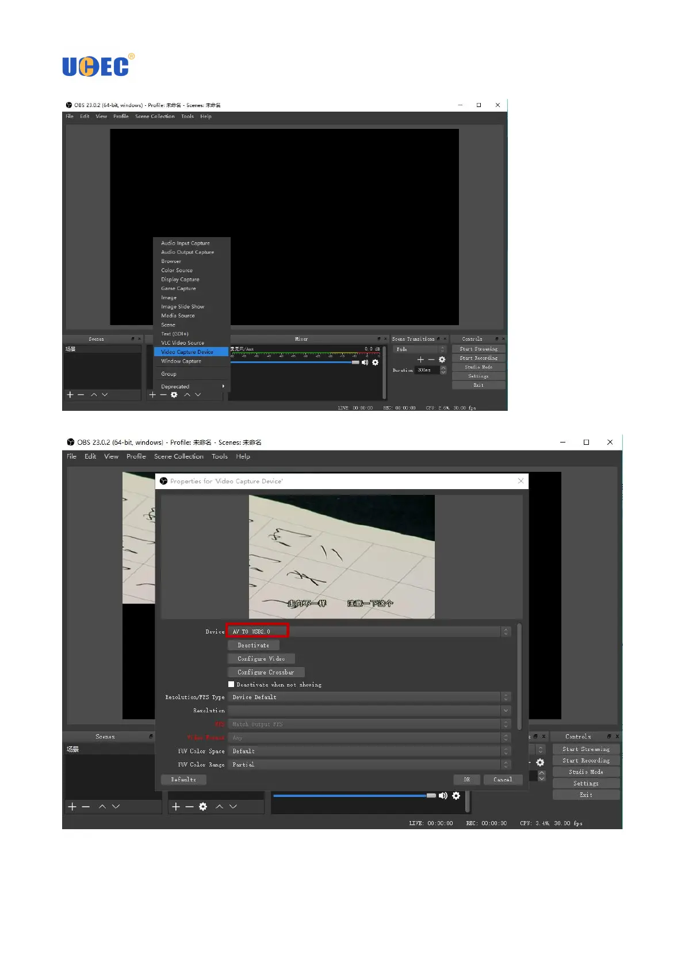This screenshot has width=685, height=969.
Task: Click Studio Mode in lower OBS Controls
Action: point(586,772)
